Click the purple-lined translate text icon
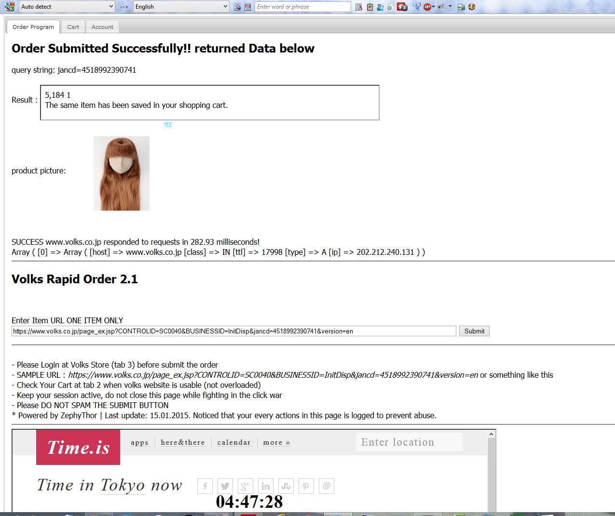The width and height of the screenshot is (615, 516). 247,7
